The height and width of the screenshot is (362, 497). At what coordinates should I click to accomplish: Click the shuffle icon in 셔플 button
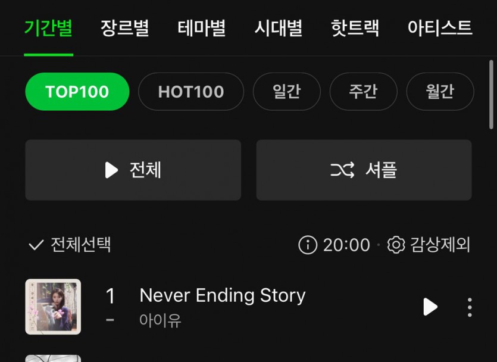click(x=342, y=170)
